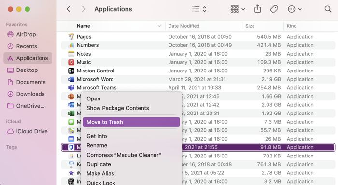Choose Duplicate in context menu
This screenshot has height=185, width=338.
[131, 164]
